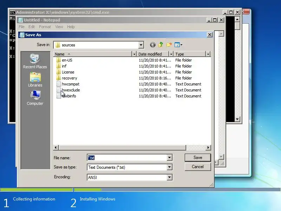Open Libraries in sidebar

(x=35, y=80)
